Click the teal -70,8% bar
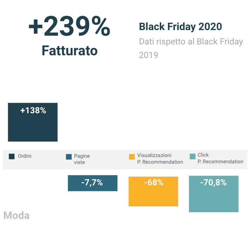Image resolution: width=249 pixels, height=235 pixels. (214, 194)
